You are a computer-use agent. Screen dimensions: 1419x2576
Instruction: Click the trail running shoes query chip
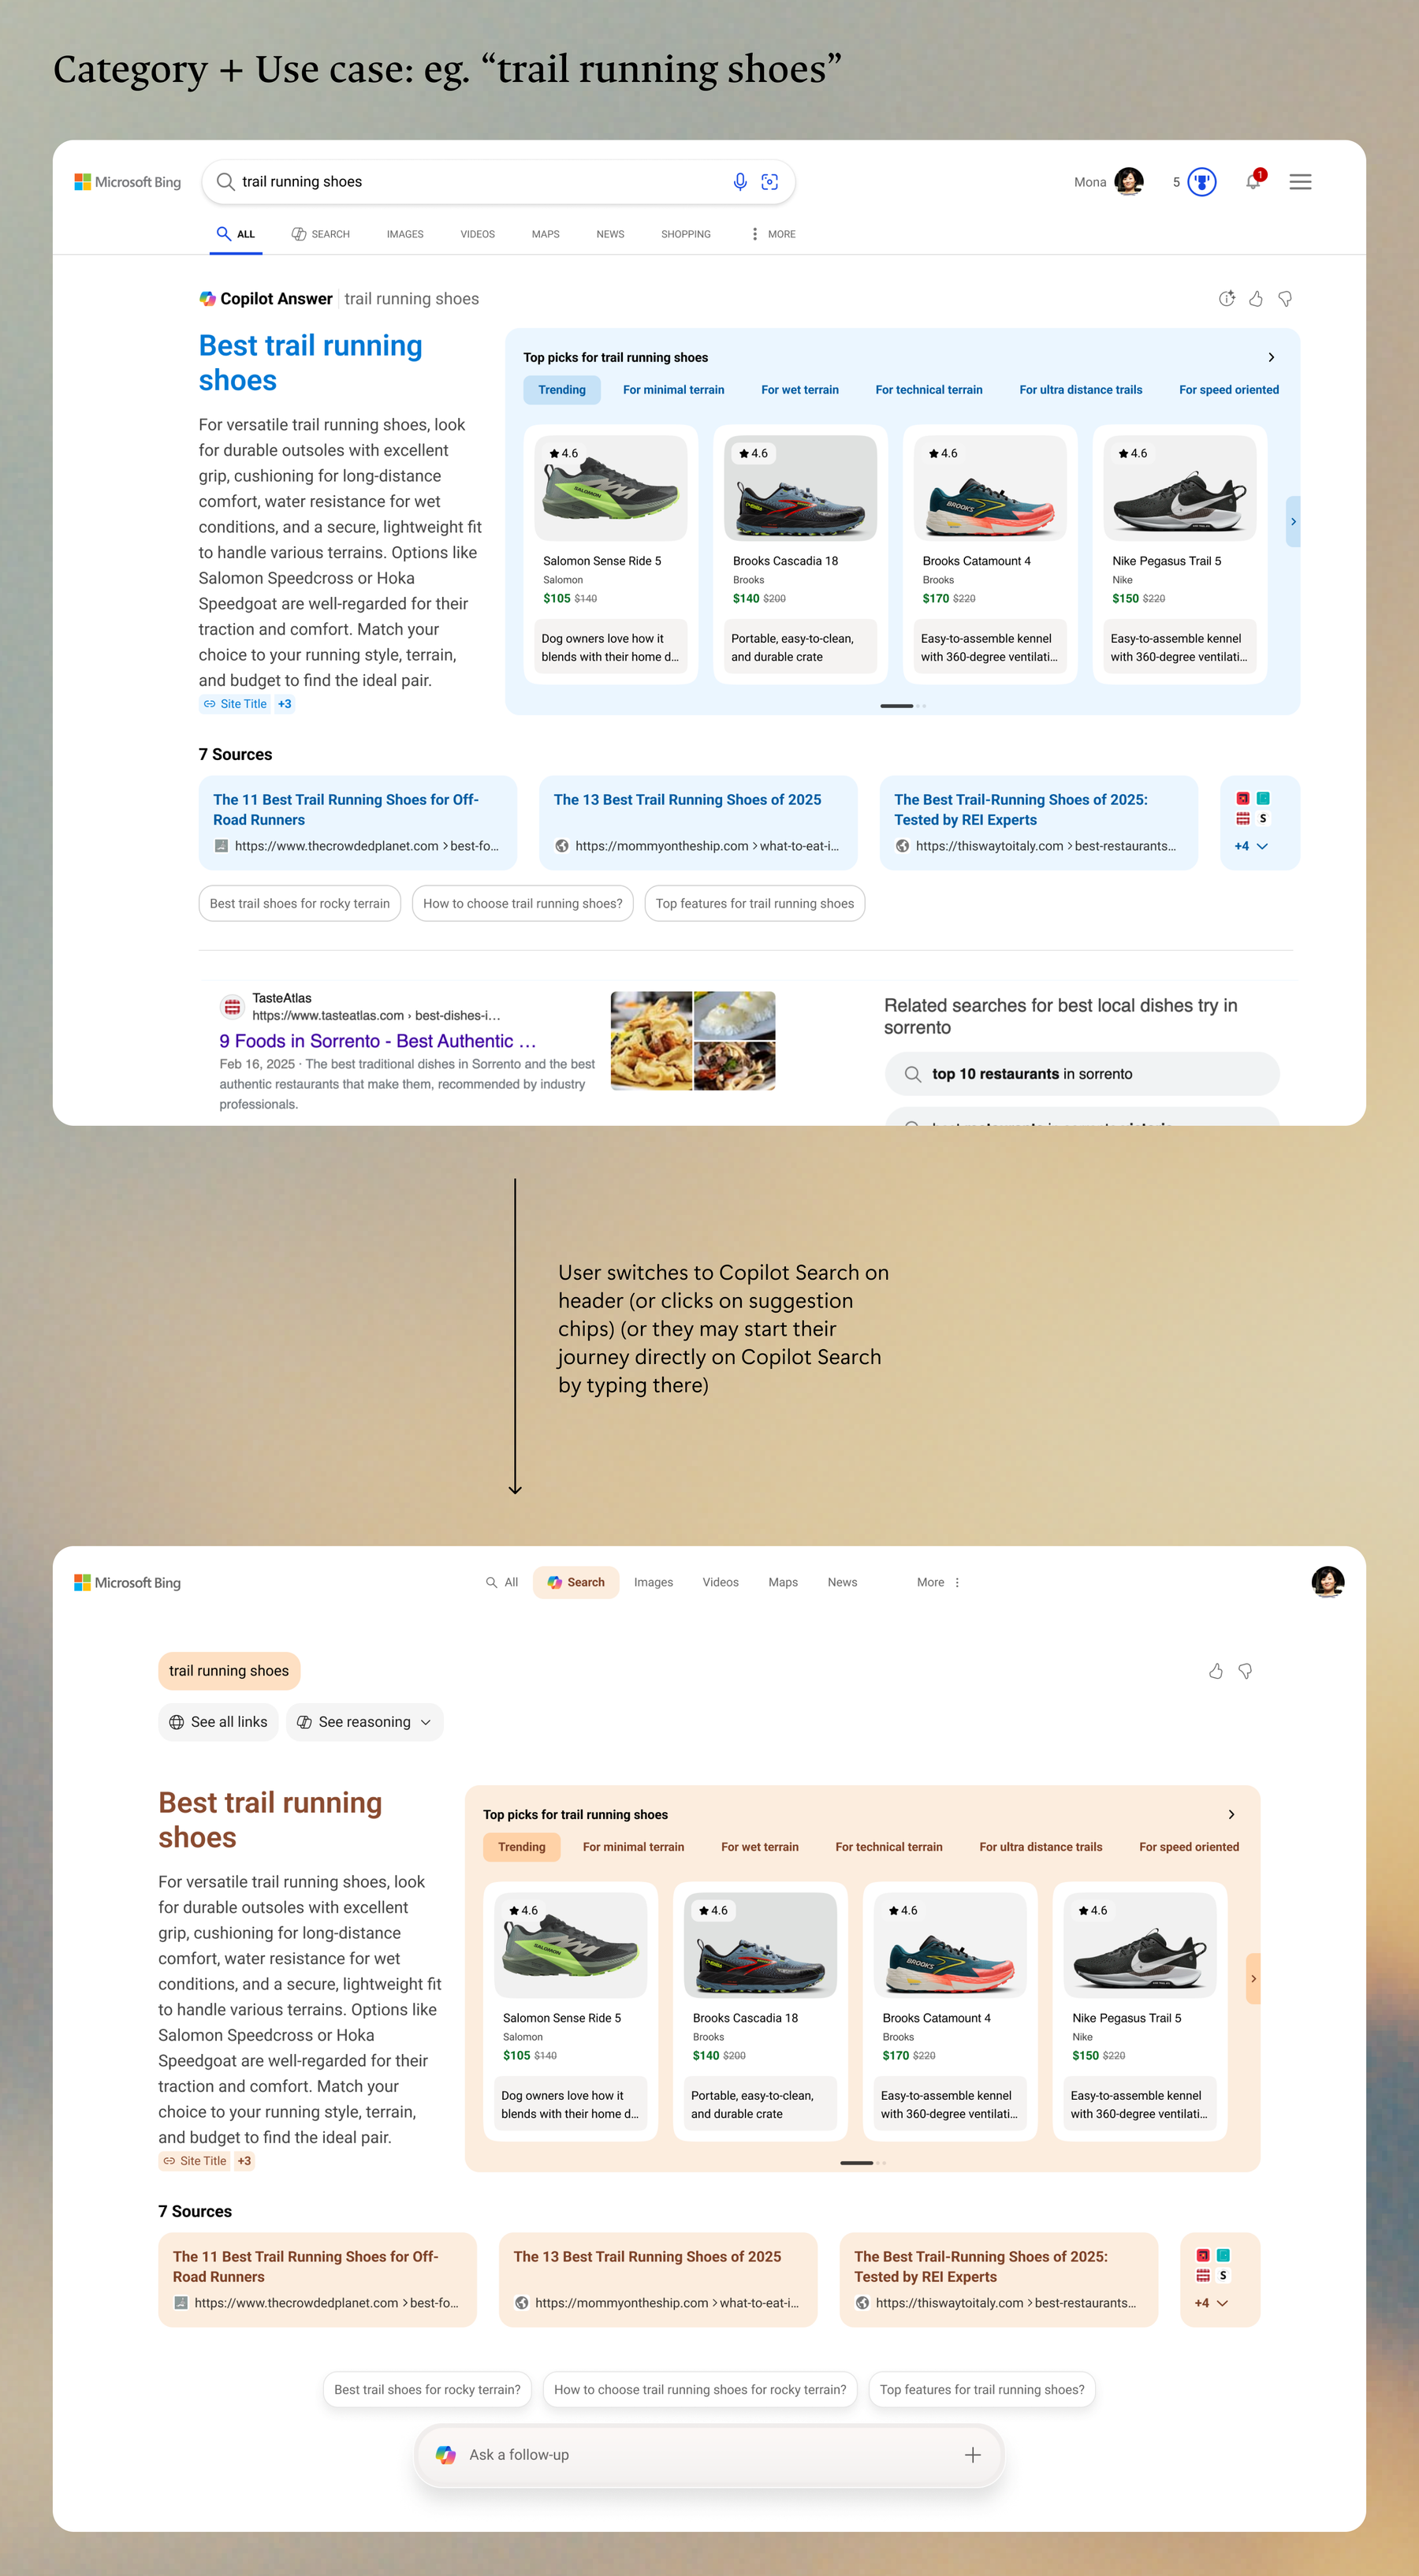tap(229, 1670)
